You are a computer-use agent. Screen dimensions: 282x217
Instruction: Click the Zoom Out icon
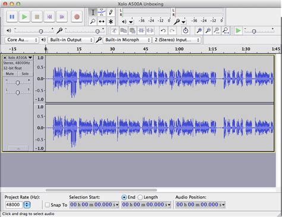click(208, 30)
